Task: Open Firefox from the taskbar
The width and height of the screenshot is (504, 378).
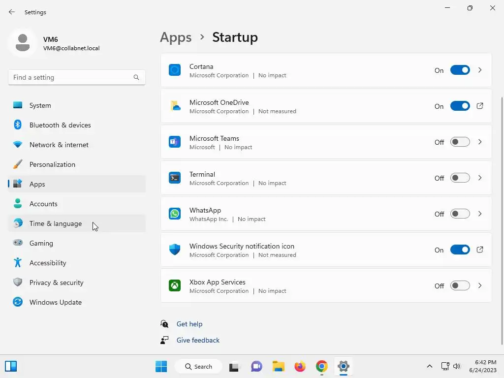Action: point(300,366)
